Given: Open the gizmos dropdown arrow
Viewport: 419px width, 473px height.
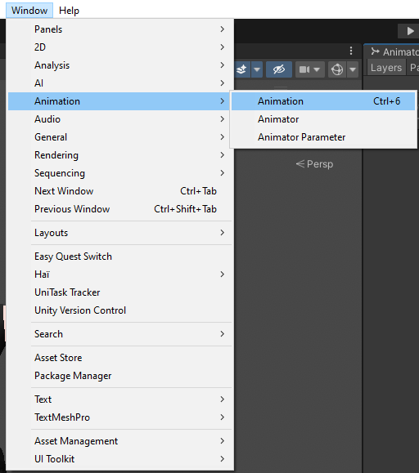Looking at the screenshot, I should click(353, 69).
